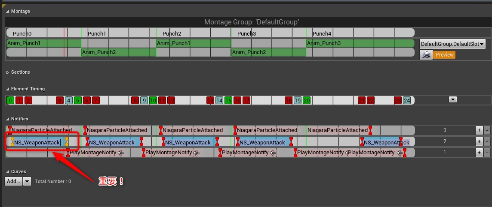
Task: Select element timing node 19
Action: click(x=298, y=100)
